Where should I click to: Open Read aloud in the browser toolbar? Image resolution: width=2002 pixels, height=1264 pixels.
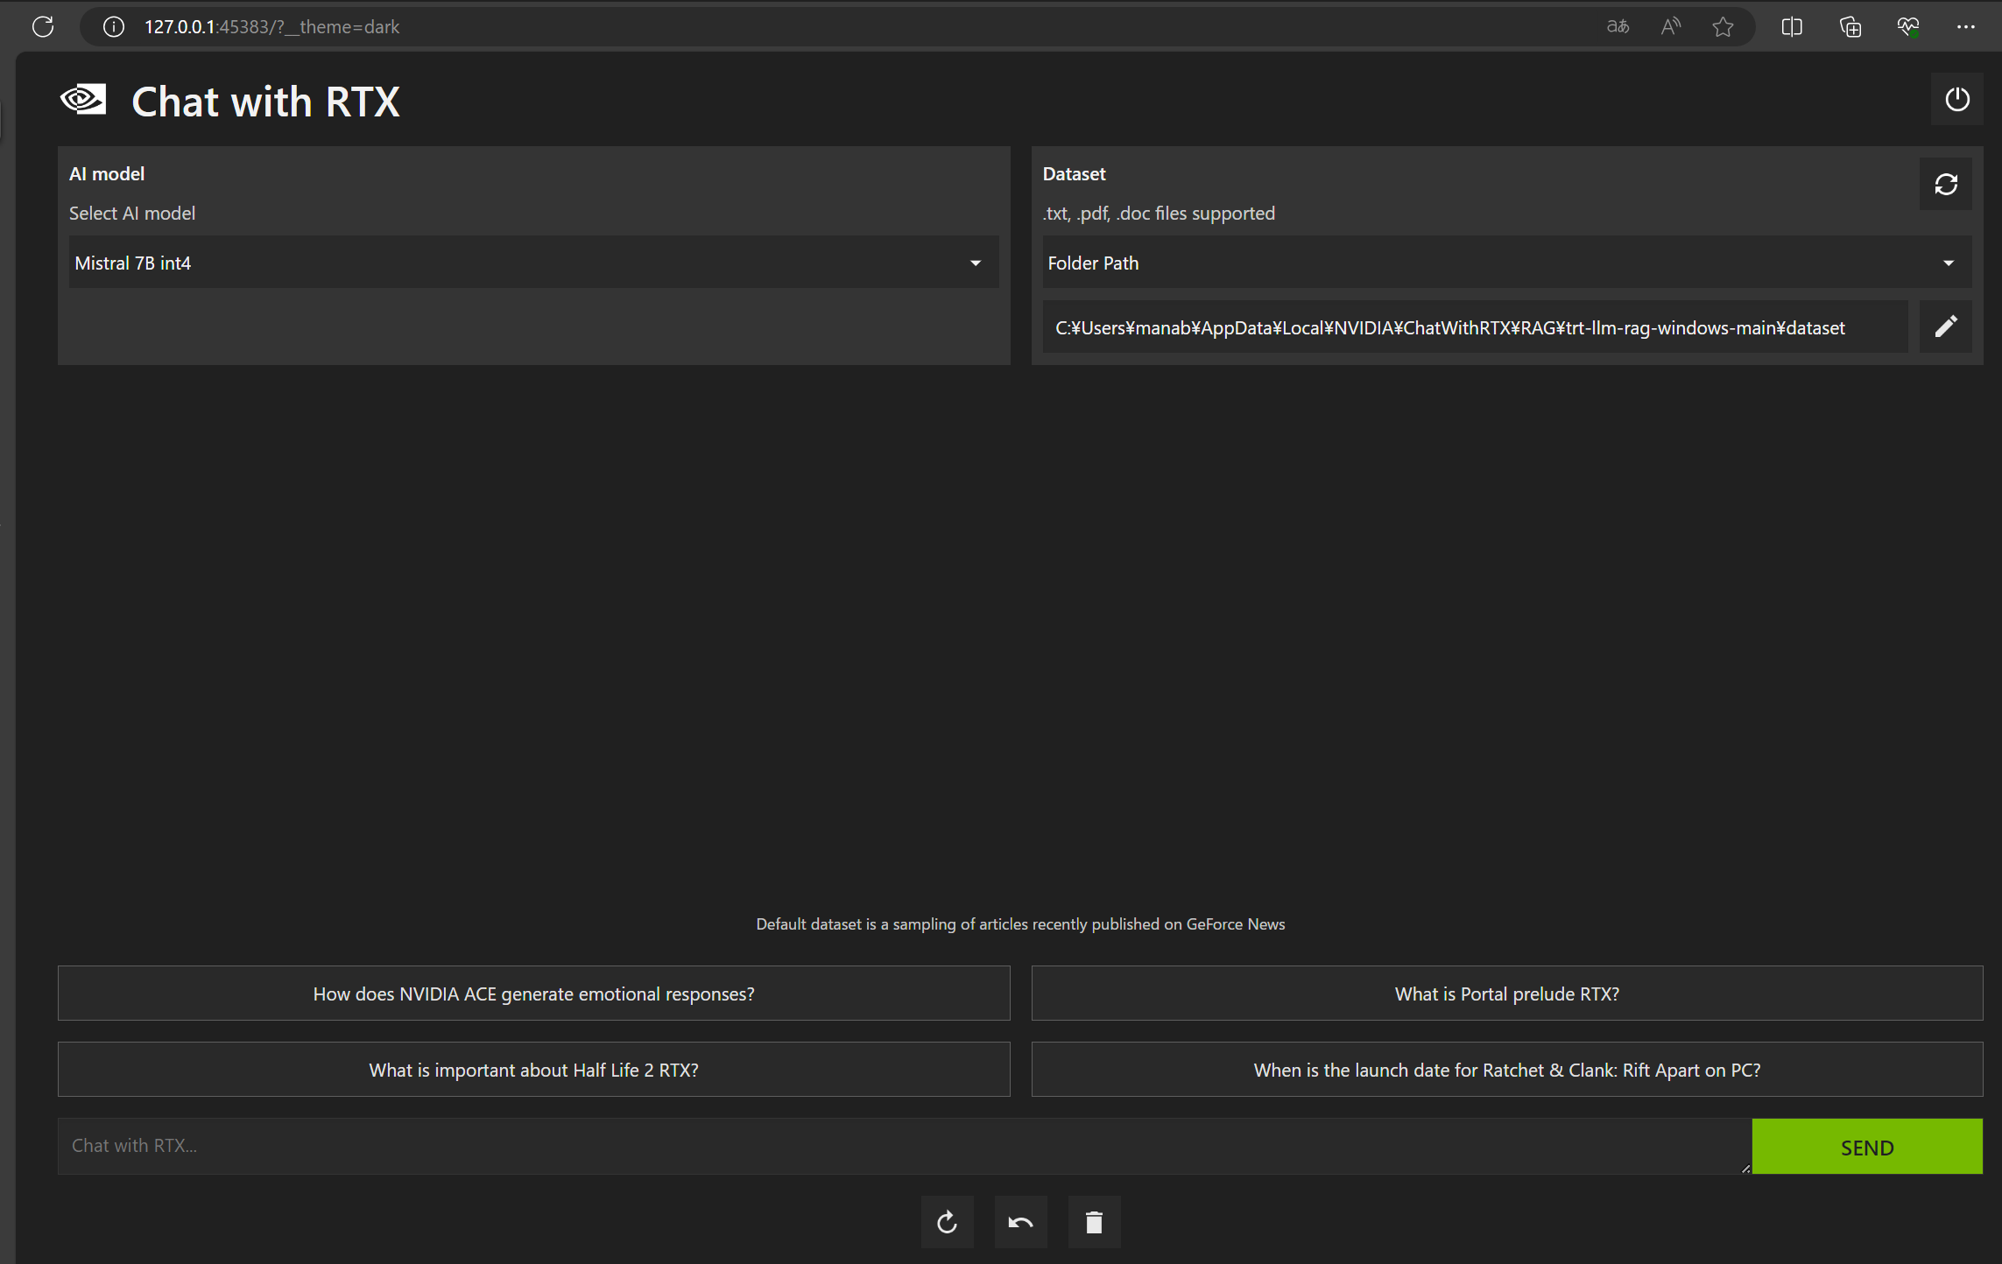[x=1670, y=26]
